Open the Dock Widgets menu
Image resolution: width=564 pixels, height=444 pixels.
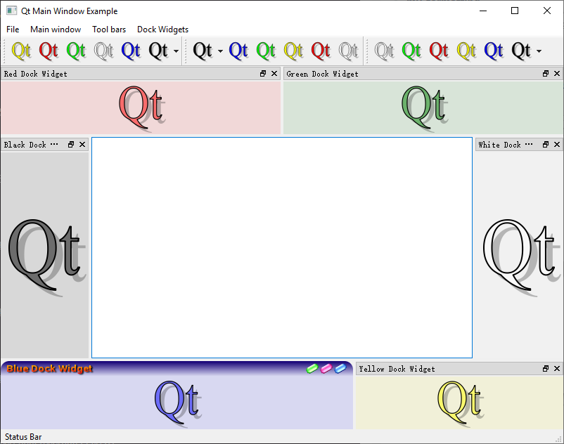click(162, 30)
